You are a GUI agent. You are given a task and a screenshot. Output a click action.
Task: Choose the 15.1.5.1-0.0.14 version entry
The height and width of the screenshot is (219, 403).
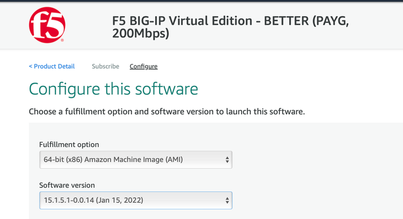tap(93, 201)
